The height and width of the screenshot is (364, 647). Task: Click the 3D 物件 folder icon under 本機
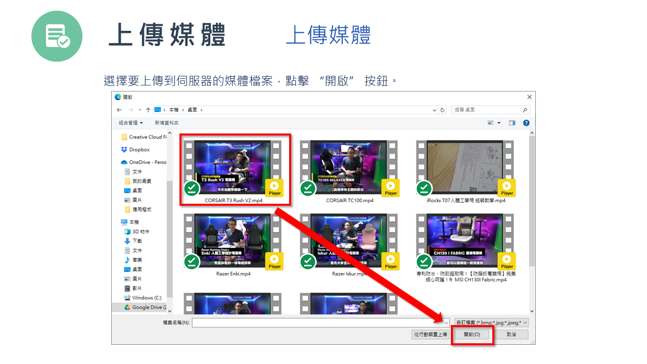coord(127,231)
